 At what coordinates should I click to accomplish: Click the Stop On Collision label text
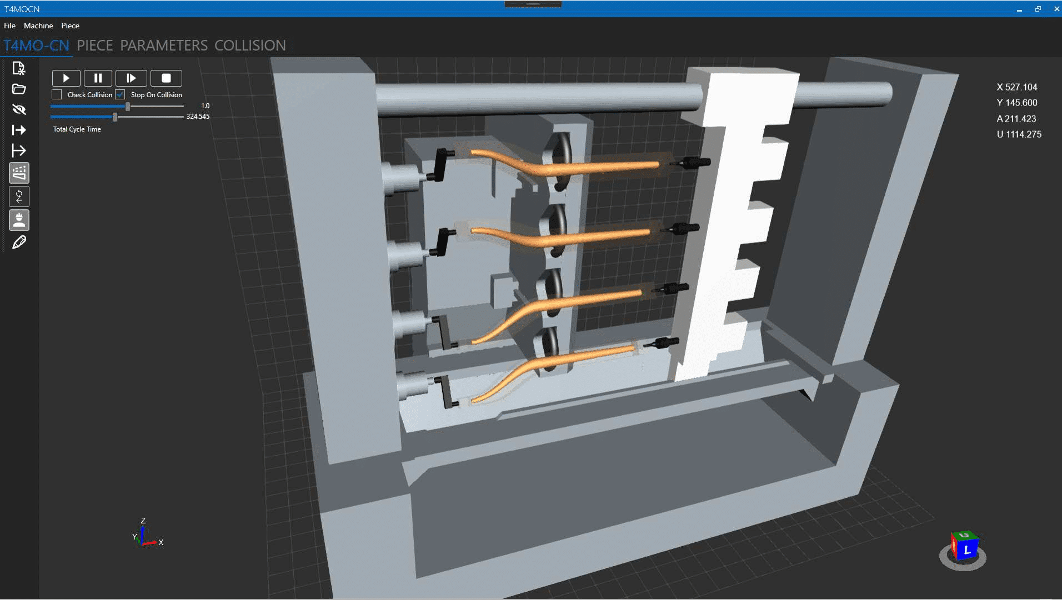pyautogui.click(x=157, y=95)
